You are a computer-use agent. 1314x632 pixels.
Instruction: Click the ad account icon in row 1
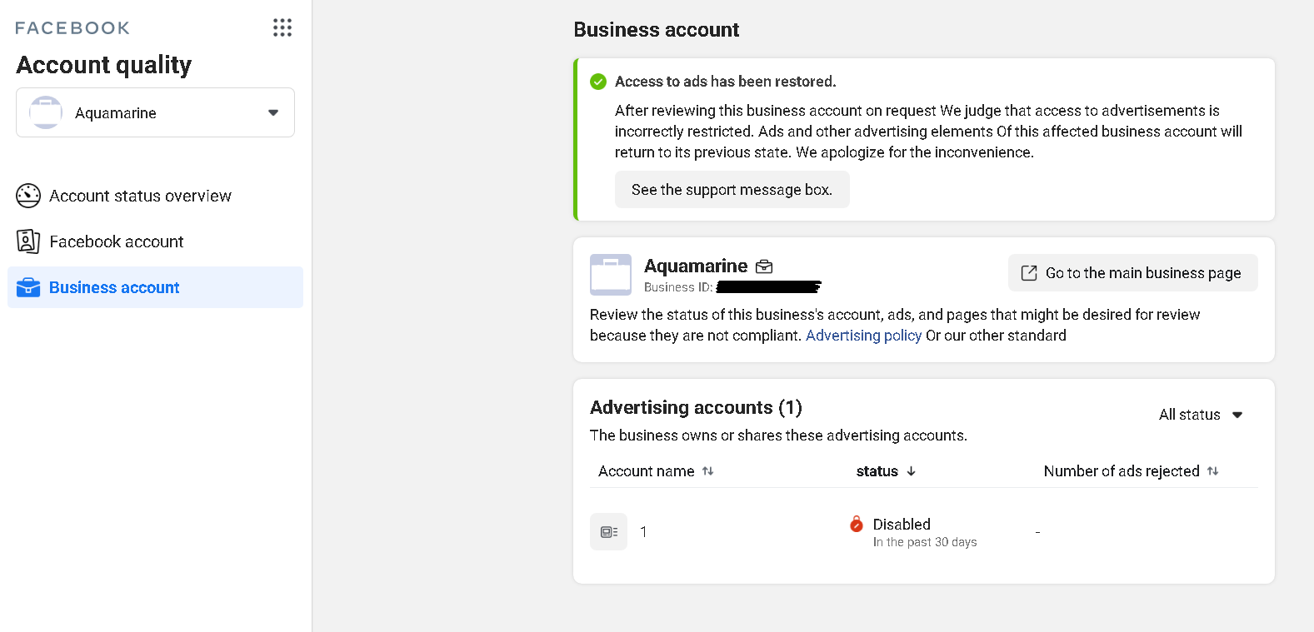pyautogui.click(x=609, y=531)
